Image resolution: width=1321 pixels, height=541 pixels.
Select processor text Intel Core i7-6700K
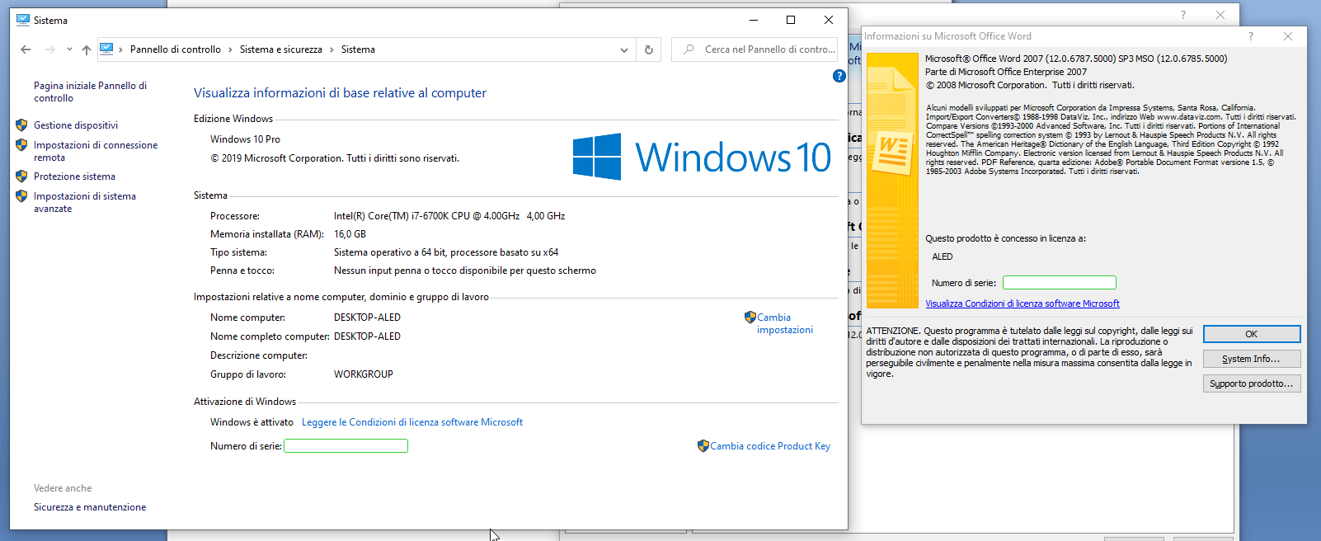coord(449,216)
